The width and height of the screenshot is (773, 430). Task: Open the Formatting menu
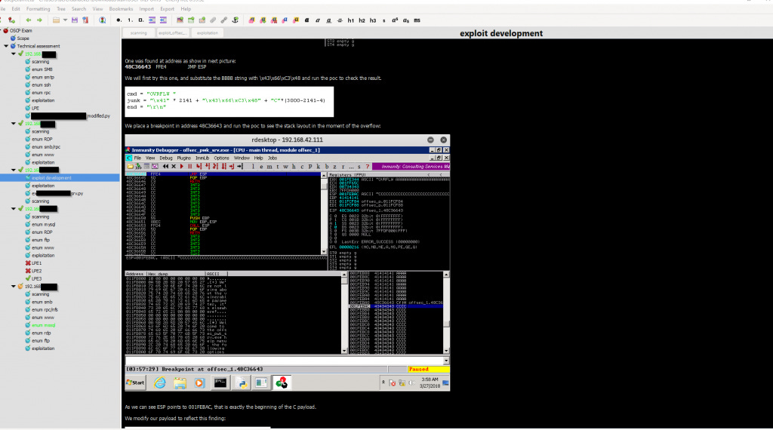[38, 9]
